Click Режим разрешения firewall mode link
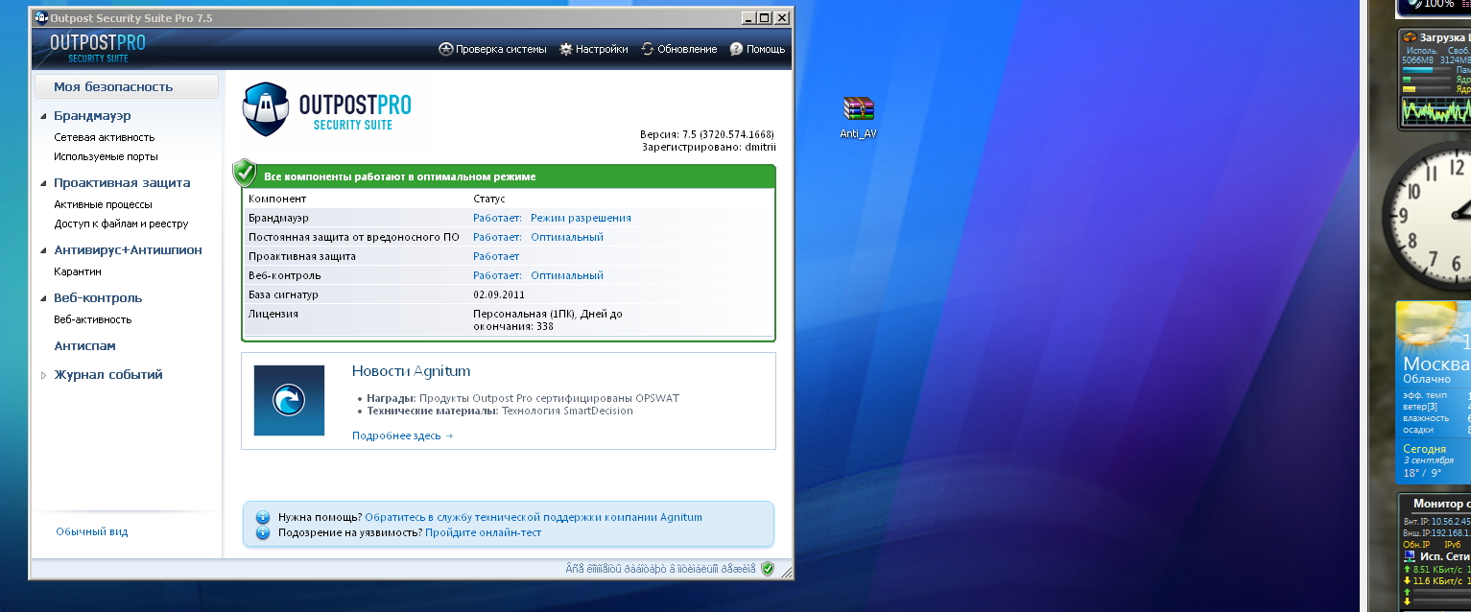This screenshot has width=1471, height=612. 581,218
